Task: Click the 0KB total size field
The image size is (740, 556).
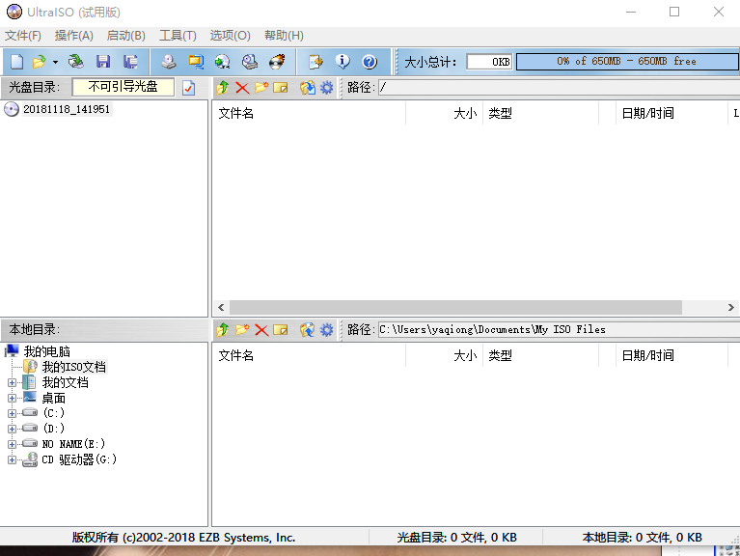Action: [x=489, y=62]
